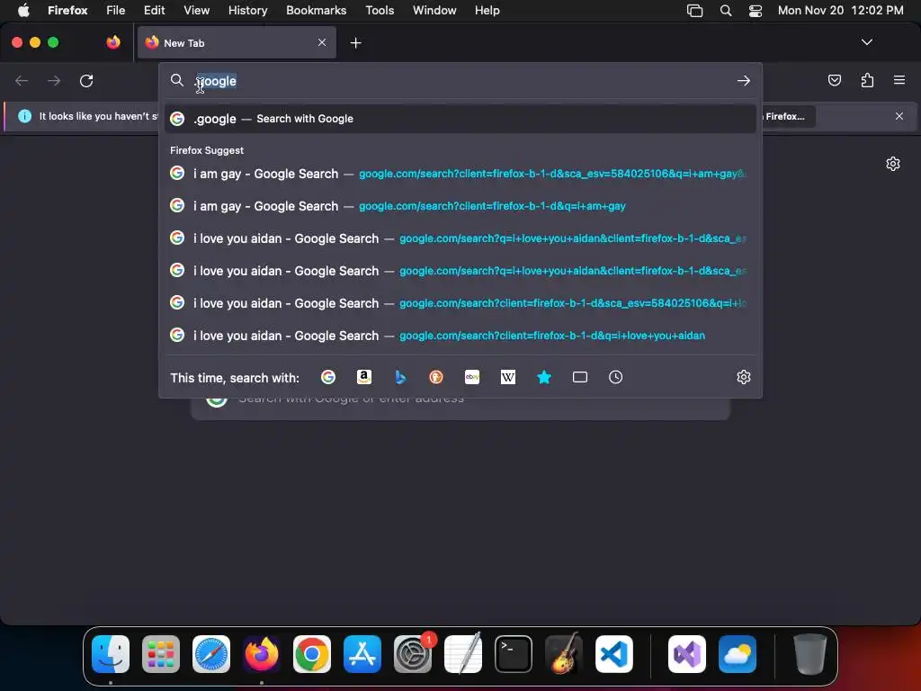The image size is (921, 691).
Task: Search this time with DuckDuckGo
Action: pyautogui.click(x=436, y=377)
